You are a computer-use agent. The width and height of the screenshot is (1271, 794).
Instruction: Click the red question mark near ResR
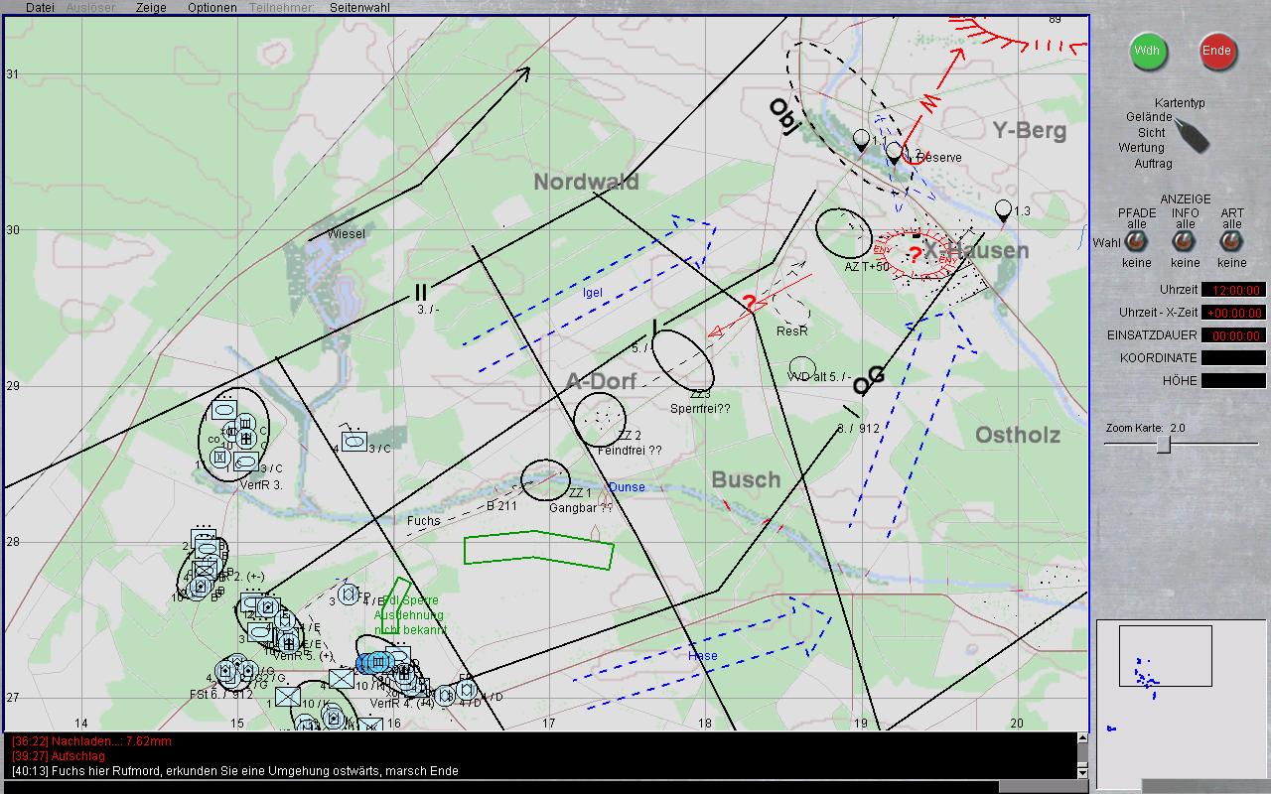(x=750, y=303)
